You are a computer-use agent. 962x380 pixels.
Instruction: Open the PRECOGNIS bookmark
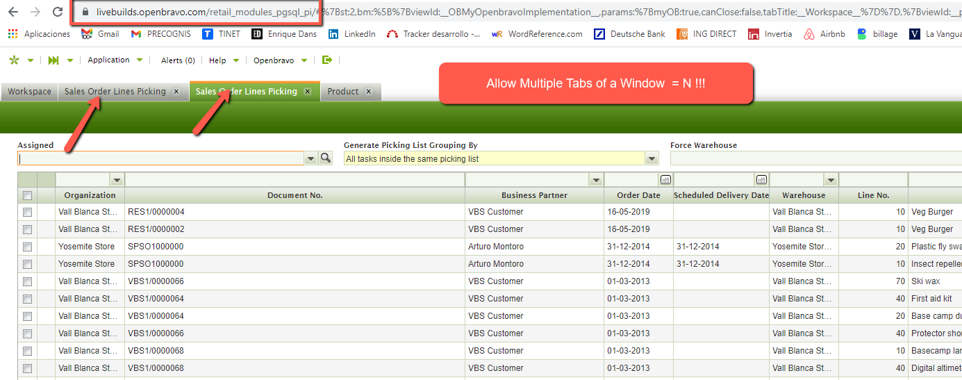tap(160, 33)
